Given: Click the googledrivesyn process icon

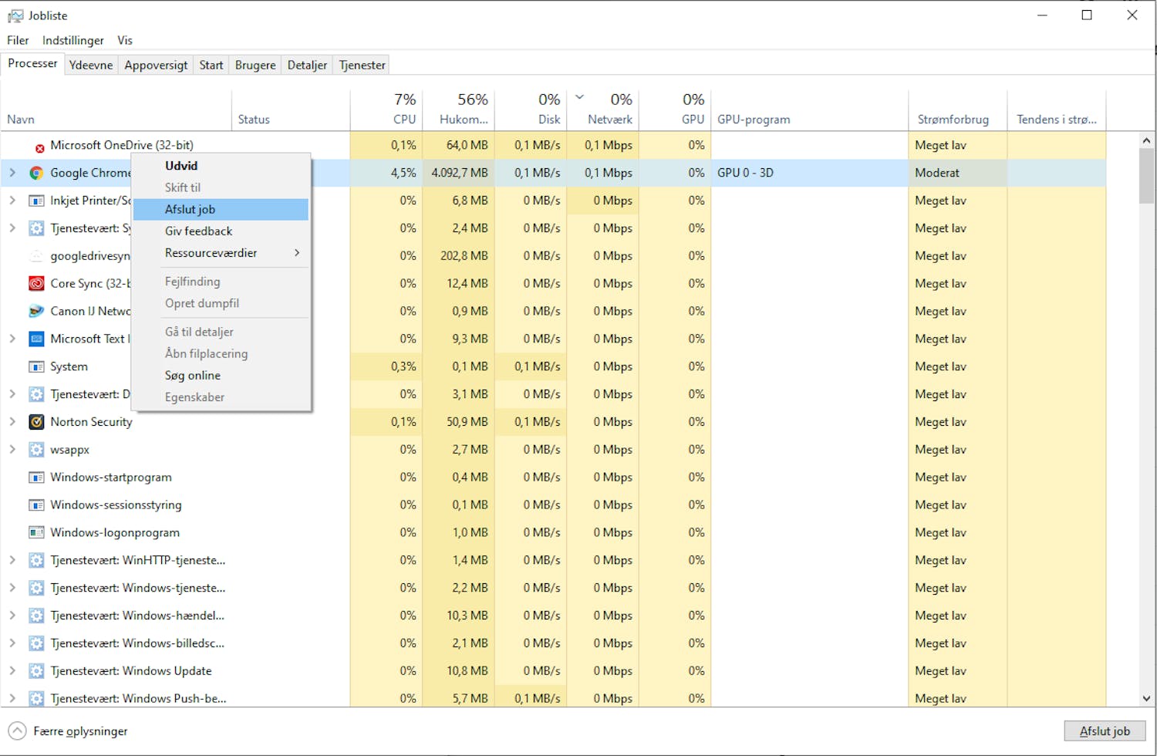Looking at the screenshot, I should coord(35,255).
